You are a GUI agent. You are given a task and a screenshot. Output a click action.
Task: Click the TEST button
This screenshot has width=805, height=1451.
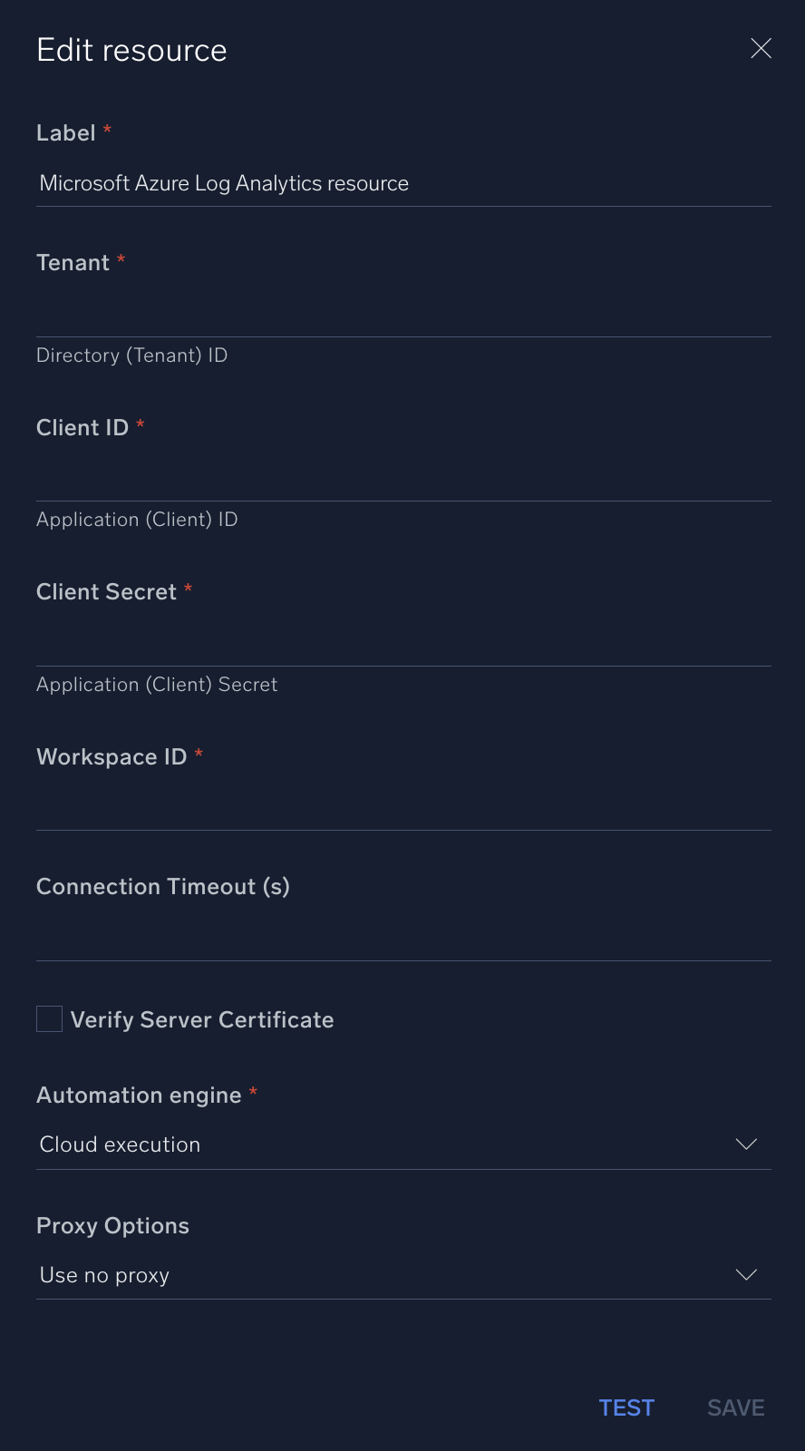tap(626, 1407)
